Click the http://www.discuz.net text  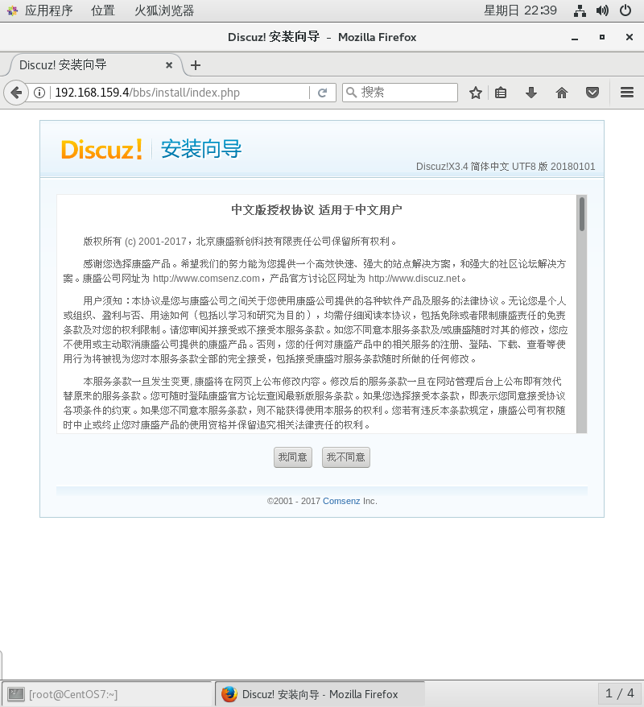tap(414, 278)
